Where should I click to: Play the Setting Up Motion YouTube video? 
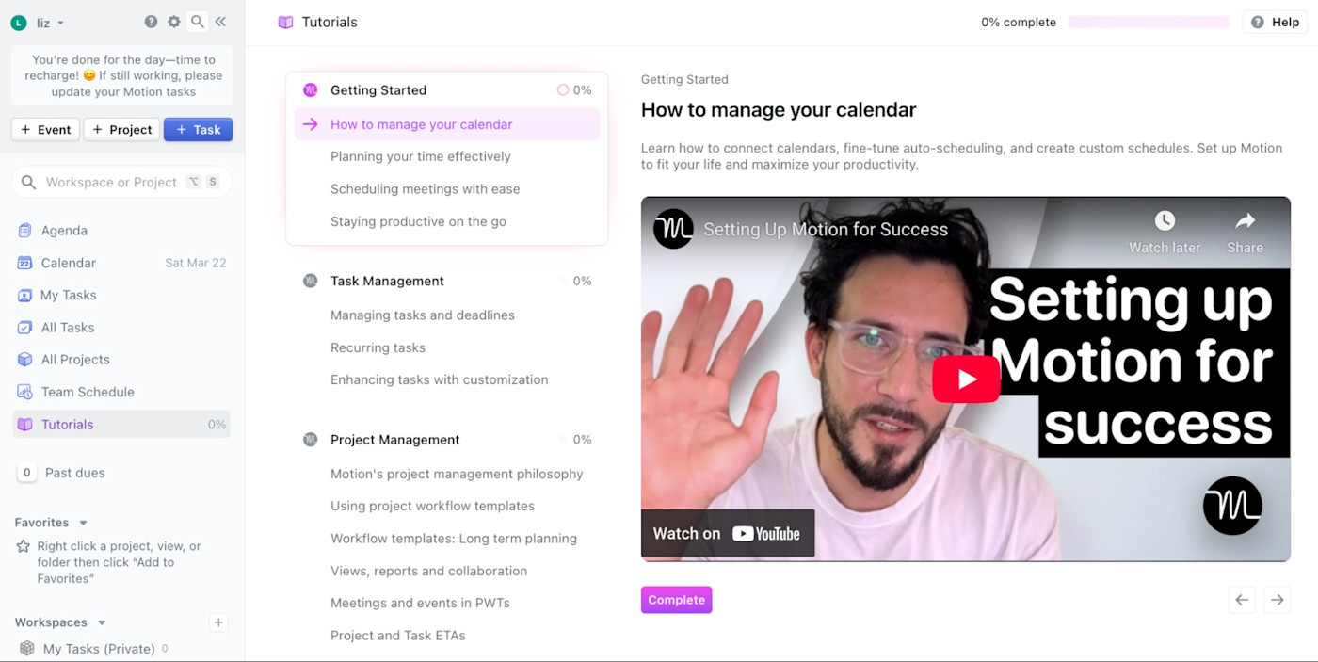pyautogui.click(x=966, y=379)
